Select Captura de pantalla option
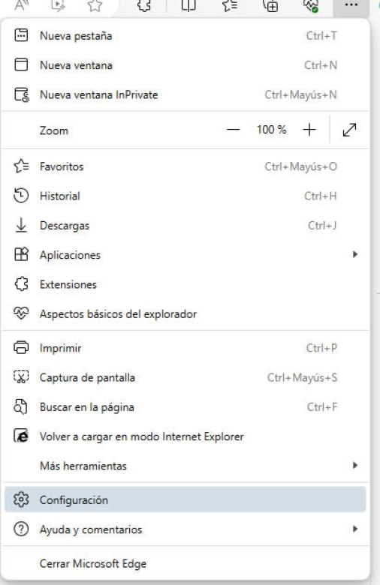This screenshot has width=380, height=585. click(185, 377)
